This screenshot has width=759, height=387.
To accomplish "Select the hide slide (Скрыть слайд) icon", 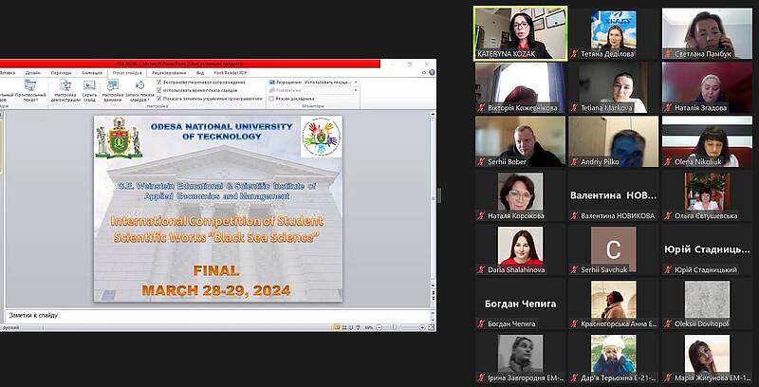I will click(89, 85).
